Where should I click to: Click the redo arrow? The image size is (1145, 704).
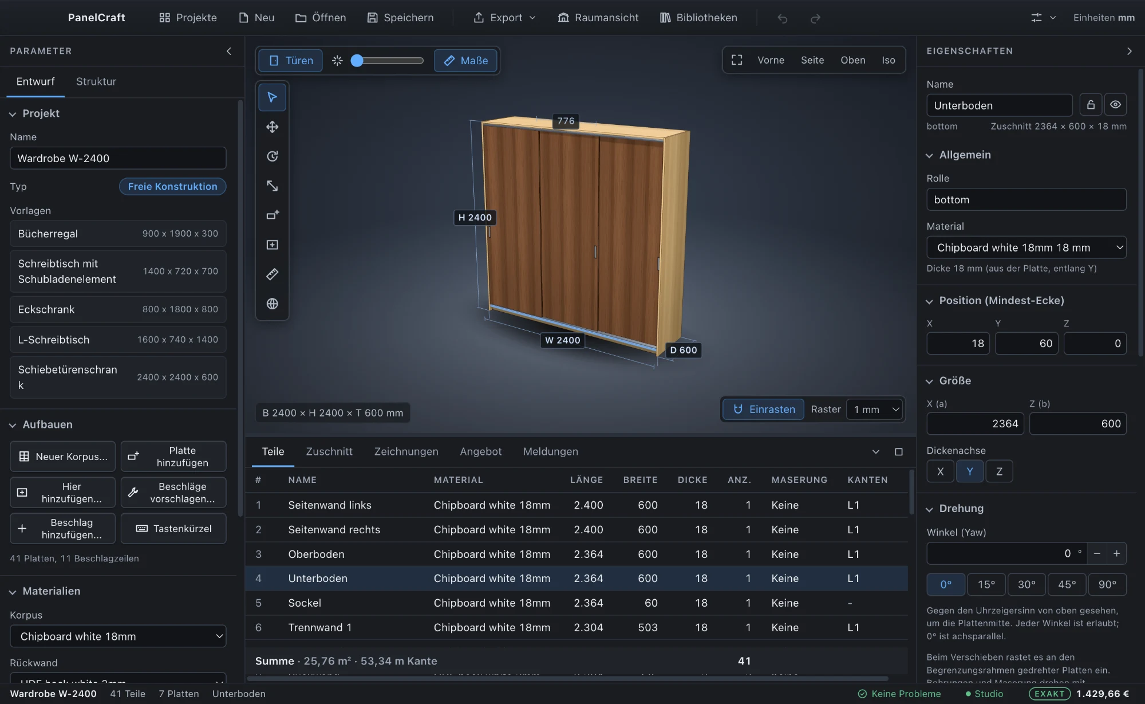pyautogui.click(x=815, y=18)
